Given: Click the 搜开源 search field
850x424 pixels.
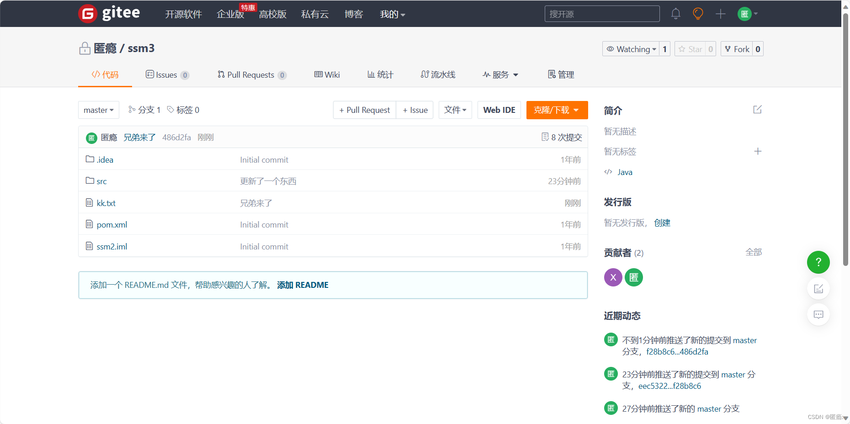Looking at the screenshot, I should pos(602,14).
